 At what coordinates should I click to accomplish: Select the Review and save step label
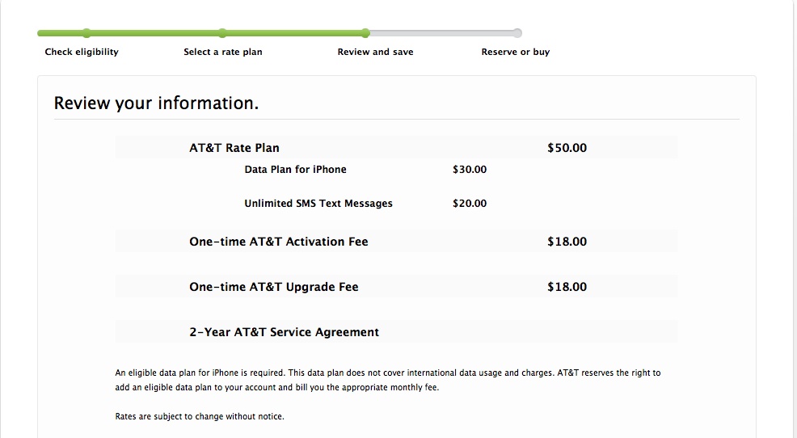click(375, 52)
